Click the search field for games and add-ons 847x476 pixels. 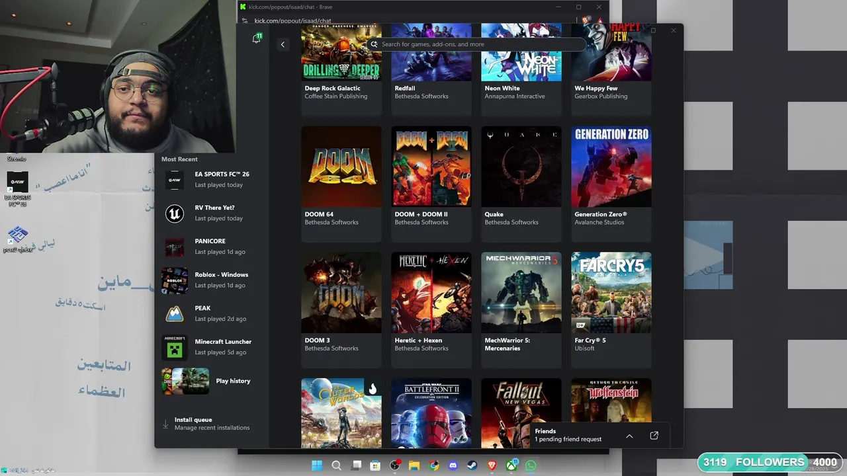click(476, 44)
